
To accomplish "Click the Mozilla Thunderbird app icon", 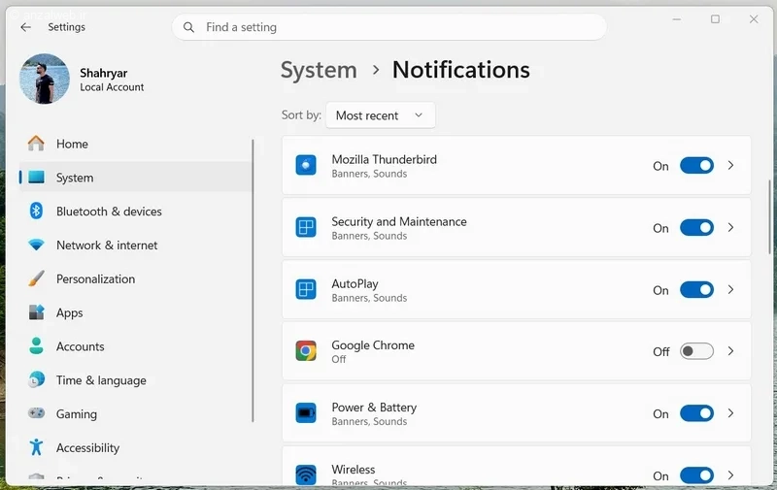I will [x=306, y=165].
